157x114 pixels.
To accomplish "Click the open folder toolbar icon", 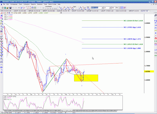I will [8, 8].
